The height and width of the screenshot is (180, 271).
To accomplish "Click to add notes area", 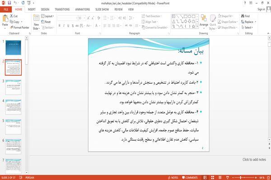I will pyautogui.click(x=254, y=159).
